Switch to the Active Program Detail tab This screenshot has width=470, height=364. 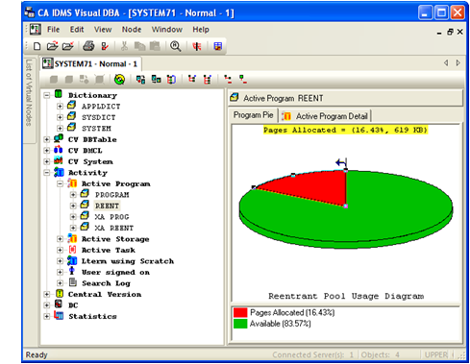pyautogui.click(x=326, y=116)
